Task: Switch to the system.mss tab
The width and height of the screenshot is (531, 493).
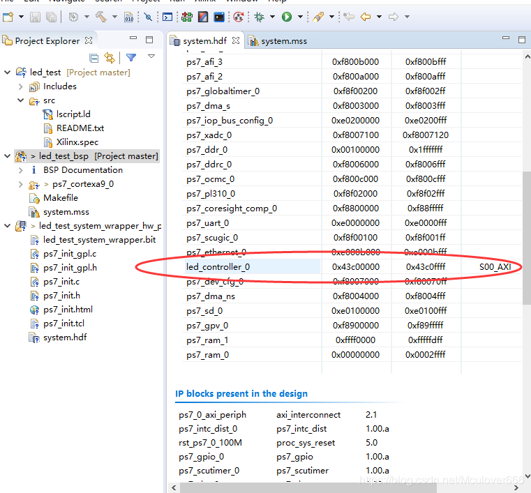Action: pyautogui.click(x=283, y=41)
